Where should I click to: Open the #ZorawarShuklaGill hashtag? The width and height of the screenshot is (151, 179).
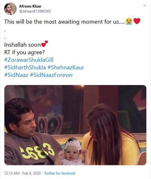pos(29,60)
